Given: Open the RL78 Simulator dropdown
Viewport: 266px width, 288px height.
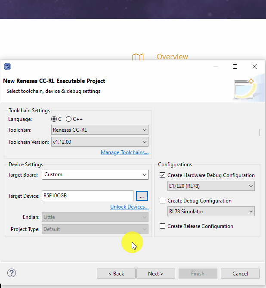Looking at the screenshot, I should 211,212.
